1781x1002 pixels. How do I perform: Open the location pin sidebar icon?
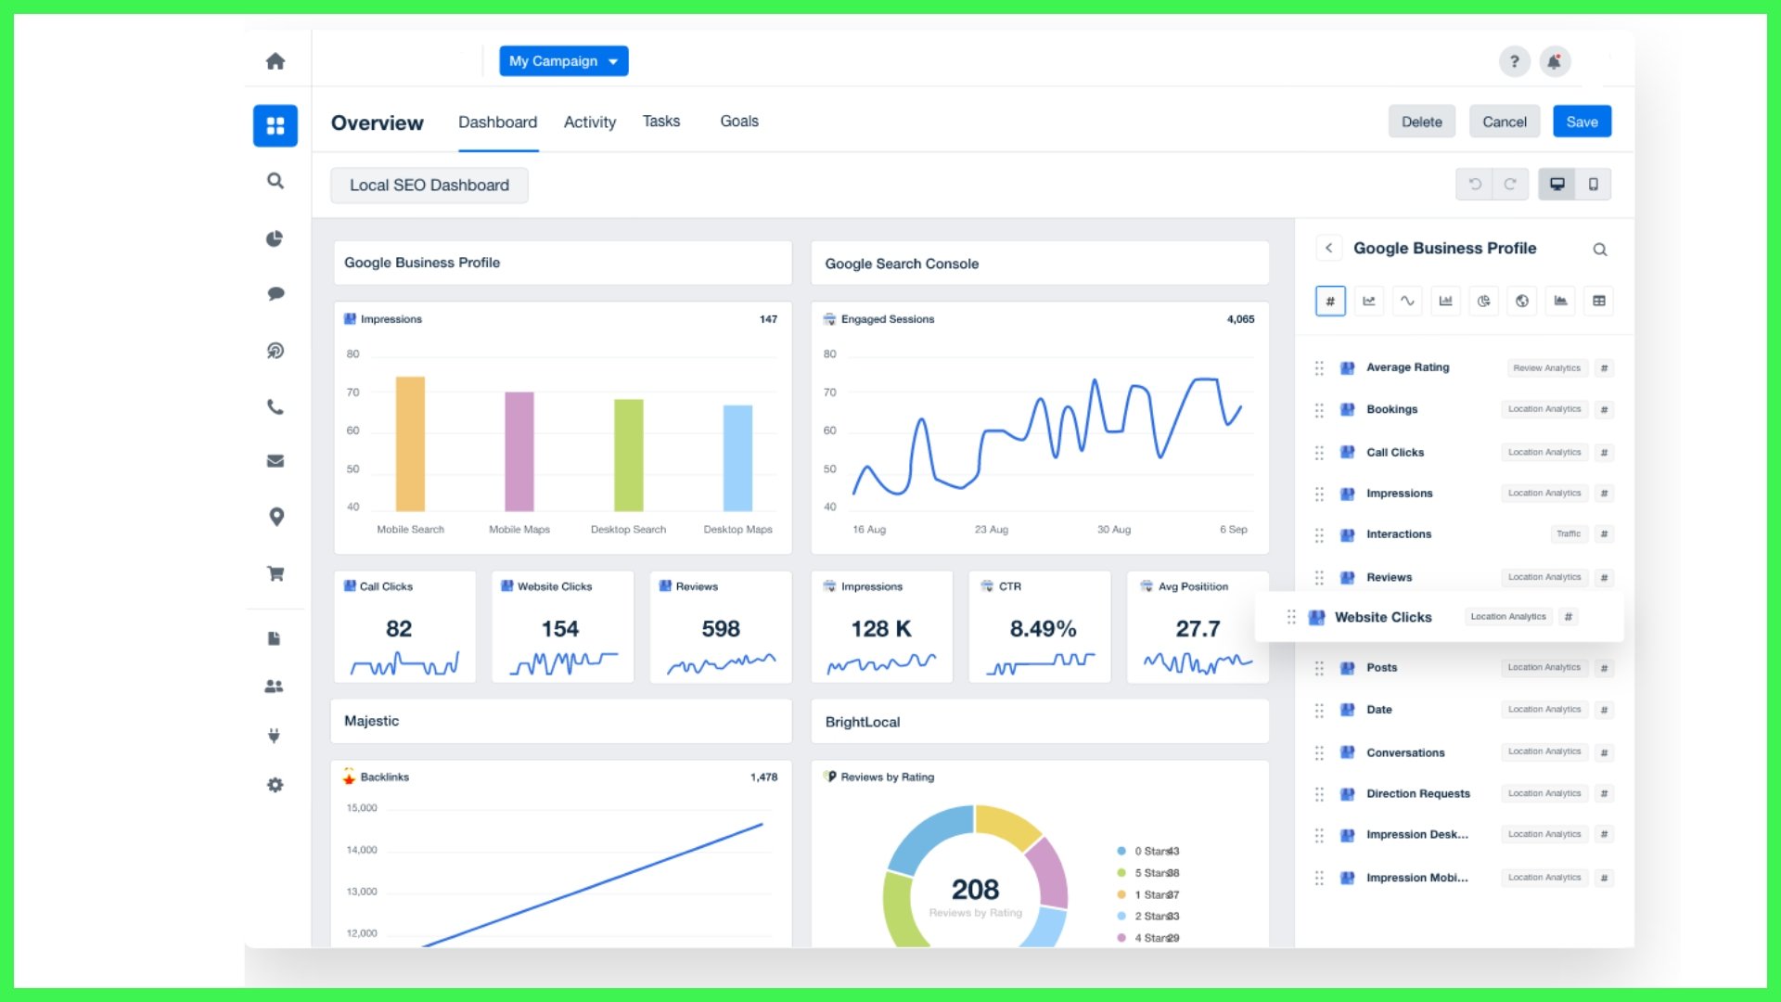(275, 517)
